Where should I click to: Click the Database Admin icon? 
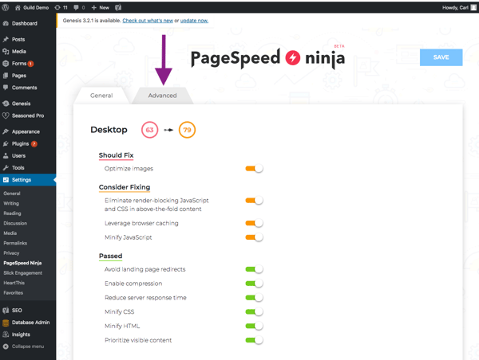click(6, 323)
